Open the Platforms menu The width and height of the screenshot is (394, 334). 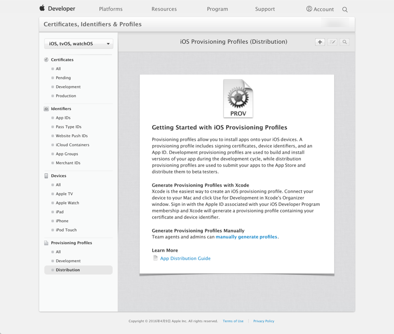(110, 9)
